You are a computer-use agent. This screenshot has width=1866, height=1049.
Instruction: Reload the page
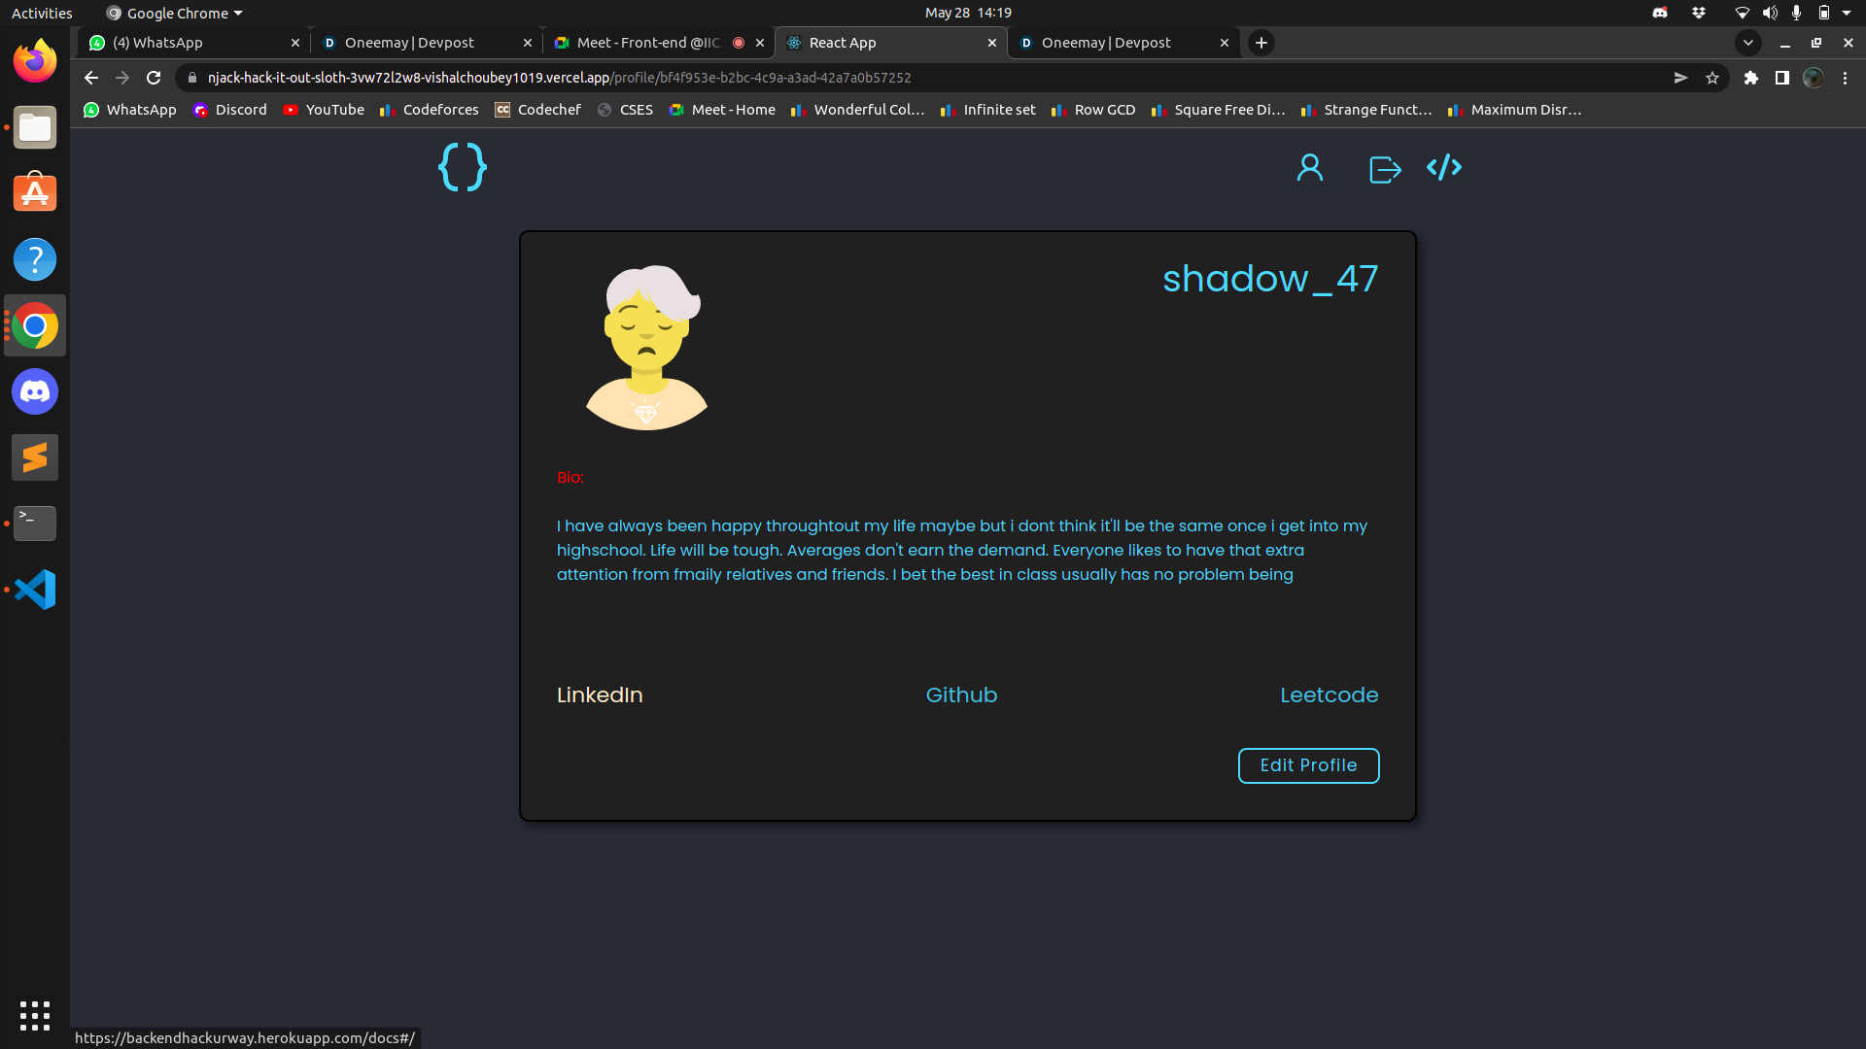click(x=153, y=78)
